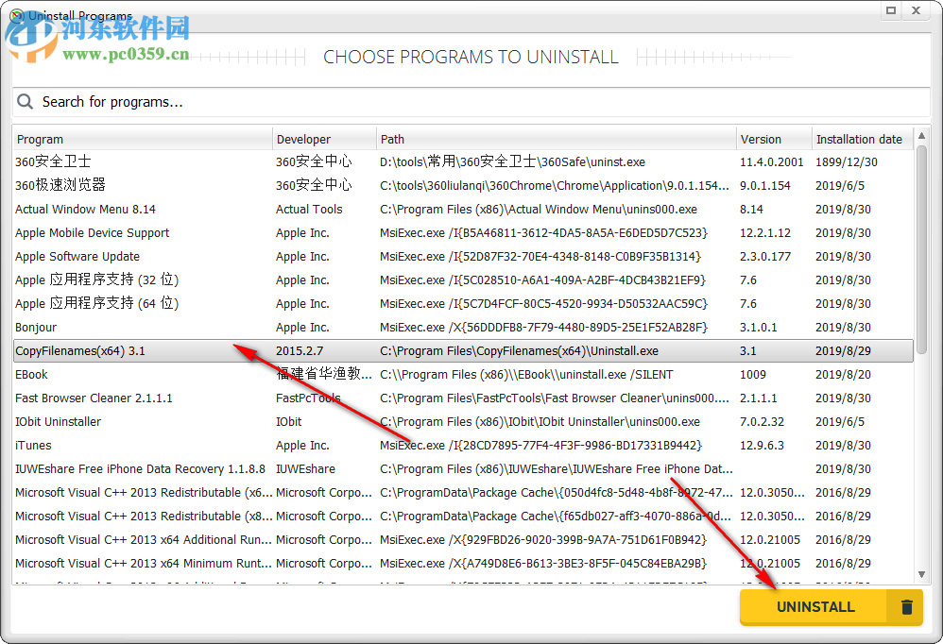
Task: Click the scrollbar up arrow
Action: [921, 136]
